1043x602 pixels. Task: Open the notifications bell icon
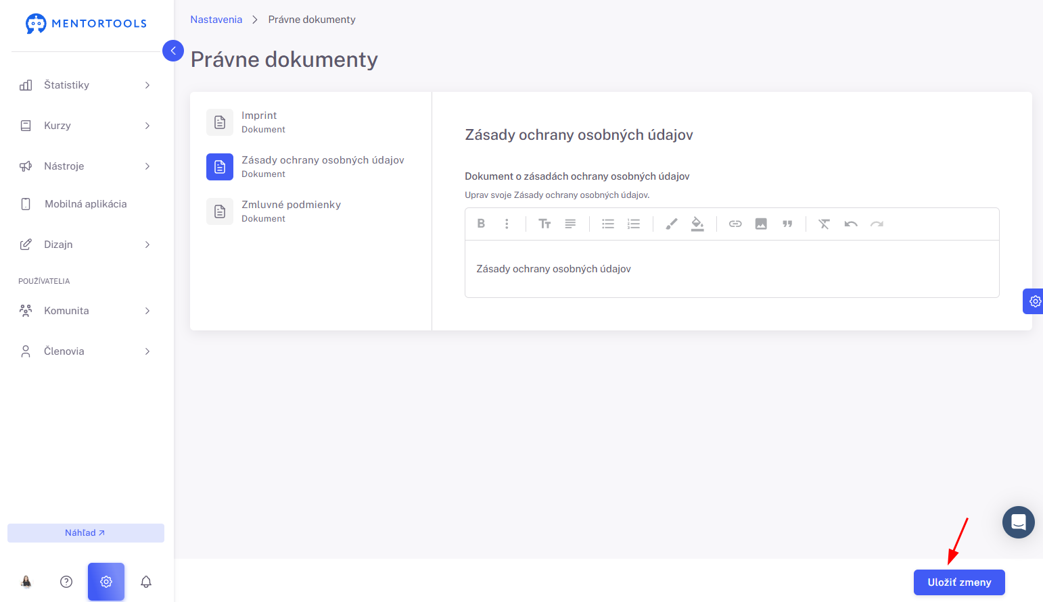click(x=146, y=582)
